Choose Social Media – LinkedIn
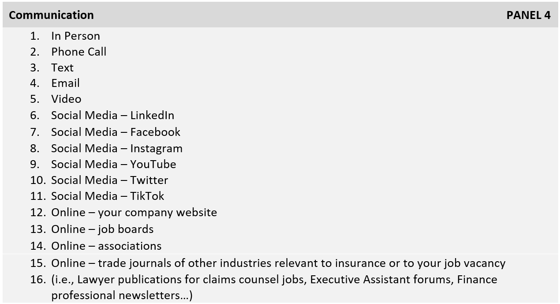 112,116
